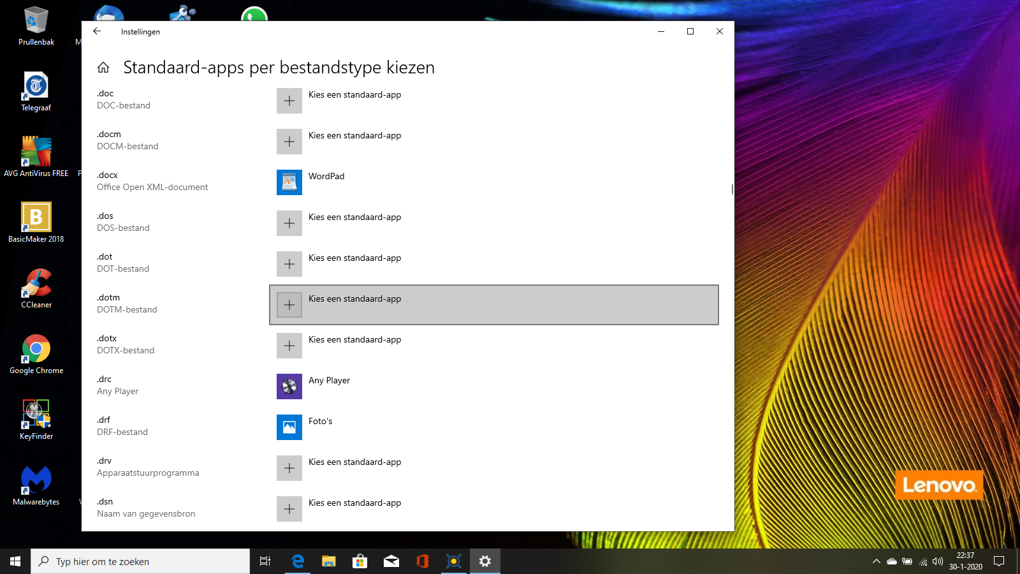Choose a default app for .dos
This screenshot has height=574, width=1020.
point(354,223)
